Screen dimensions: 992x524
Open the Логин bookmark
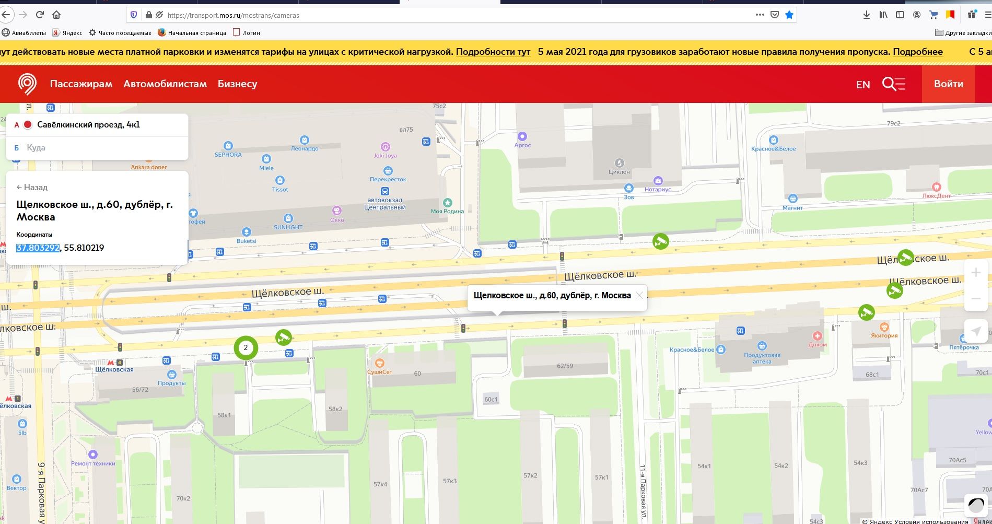tap(246, 32)
